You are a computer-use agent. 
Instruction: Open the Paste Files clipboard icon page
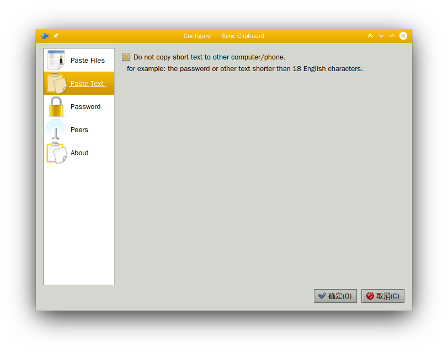click(56, 60)
